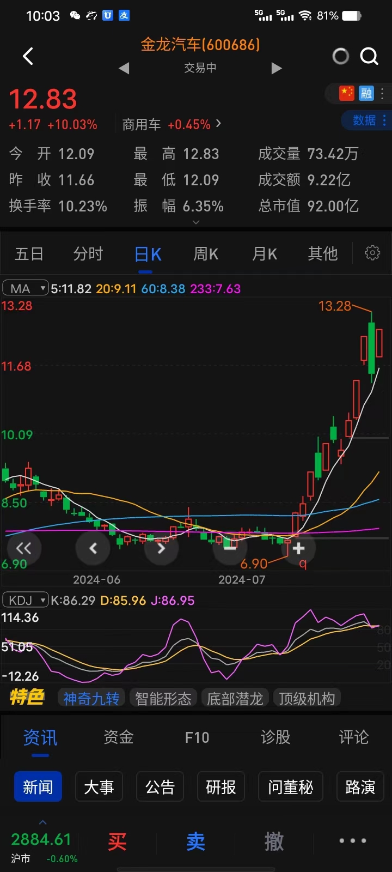Jump back with double-left arrow button
This screenshot has height=872, width=392.
[23, 548]
